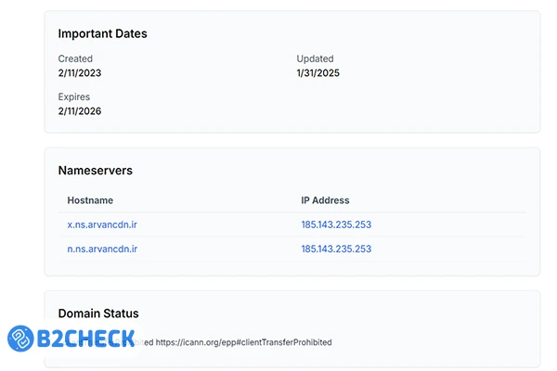The width and height of the screenshot is (557, 371).
Task: Click blank space right of Updated date
Action: [x=436, y=73]
